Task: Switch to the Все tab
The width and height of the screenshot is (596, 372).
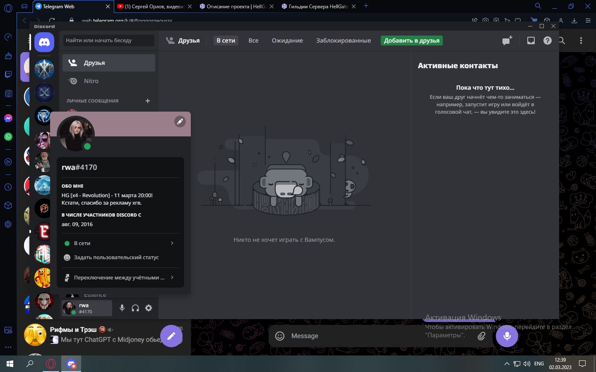Action: coord(253,41)
